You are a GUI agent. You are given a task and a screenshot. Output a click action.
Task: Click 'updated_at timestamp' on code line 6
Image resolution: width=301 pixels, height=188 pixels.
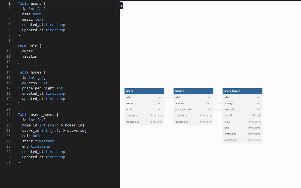click(43, 30)
